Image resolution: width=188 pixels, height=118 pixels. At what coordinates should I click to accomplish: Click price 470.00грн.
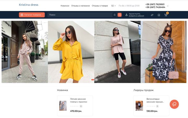[76, 111]
